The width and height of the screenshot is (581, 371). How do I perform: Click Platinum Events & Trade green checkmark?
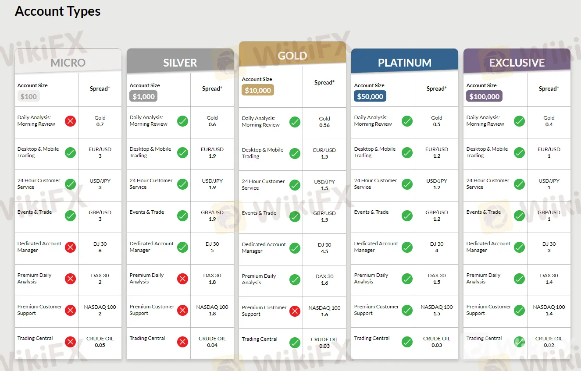click(x=407, y=216)
